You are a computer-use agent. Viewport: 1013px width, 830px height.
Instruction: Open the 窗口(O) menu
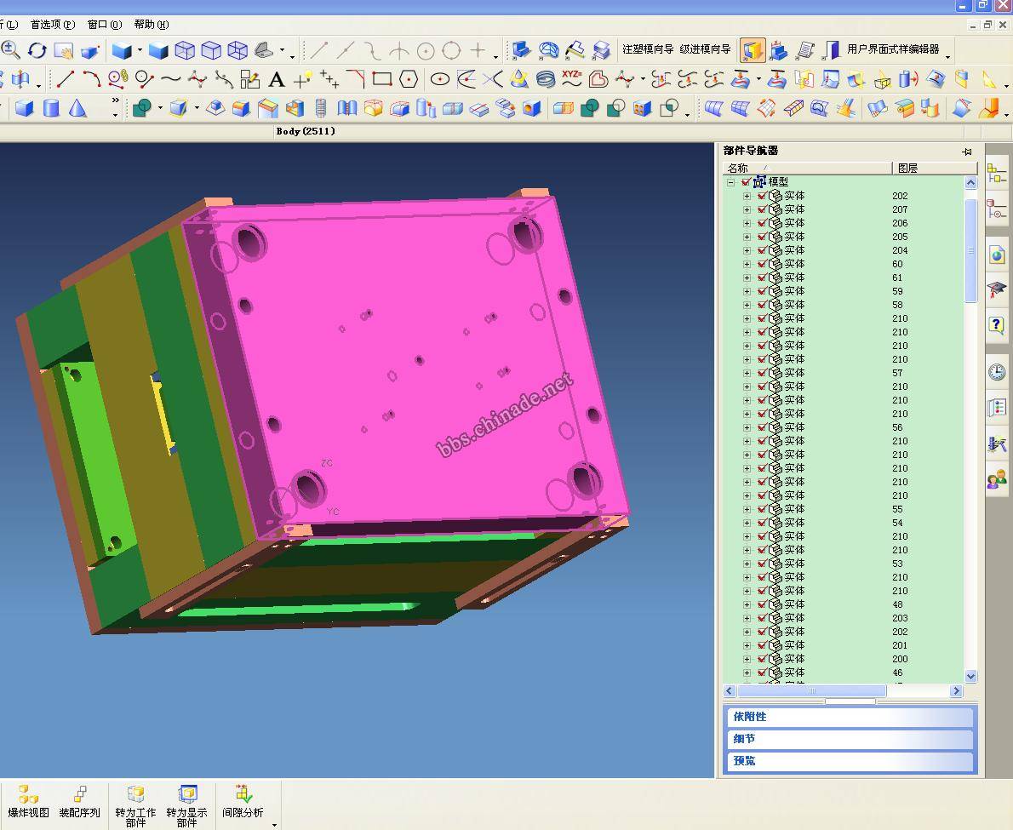[104, 25]
